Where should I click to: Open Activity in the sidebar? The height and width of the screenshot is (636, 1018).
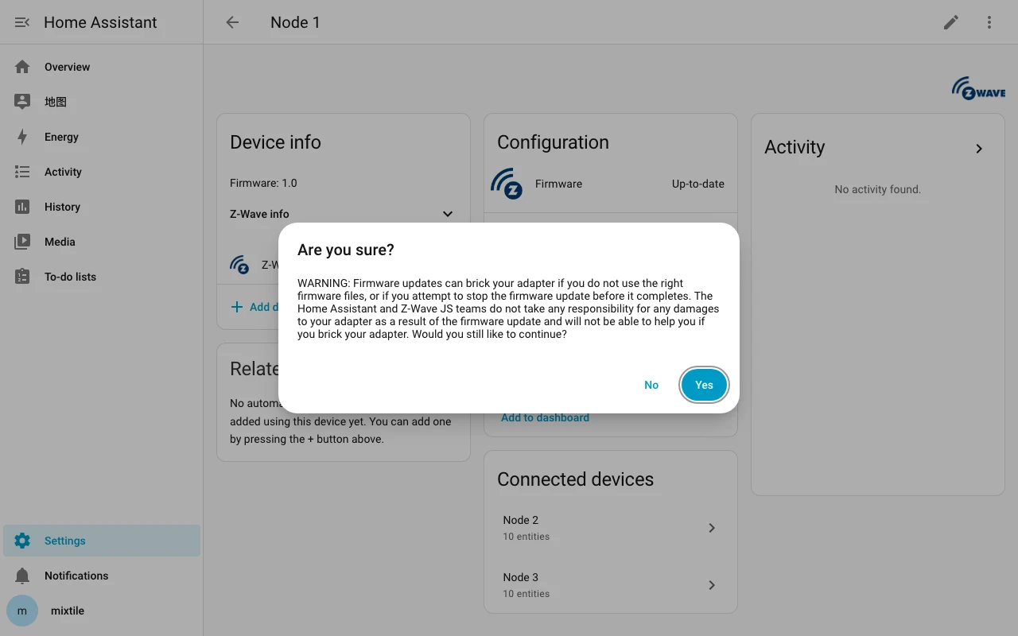click(102, 172)
